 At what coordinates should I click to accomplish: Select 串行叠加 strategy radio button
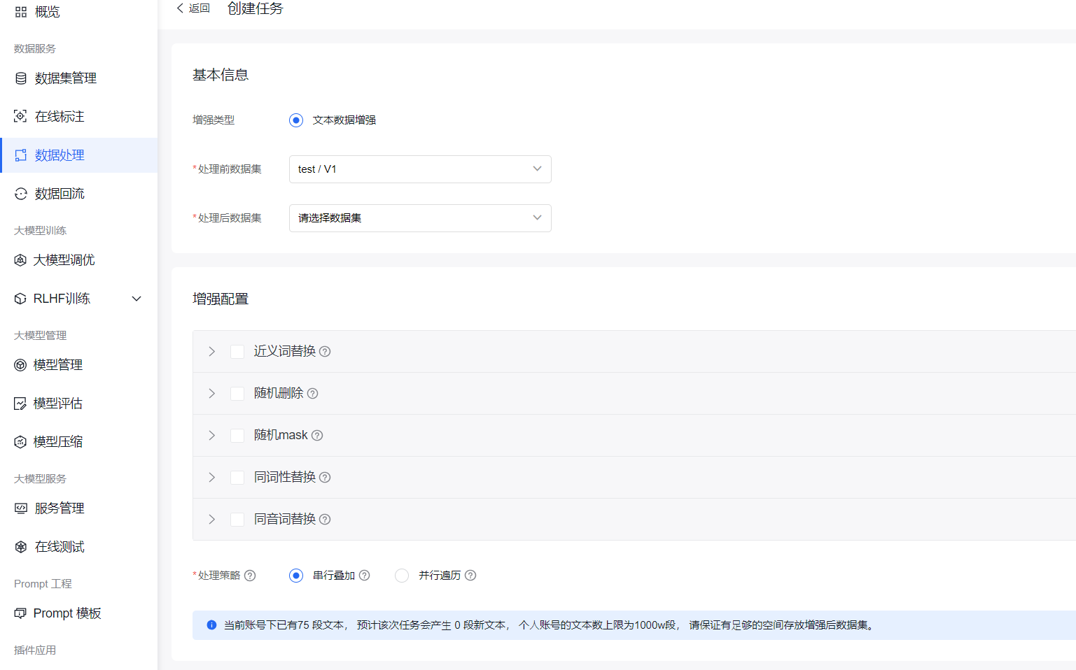tap(296, 576)
